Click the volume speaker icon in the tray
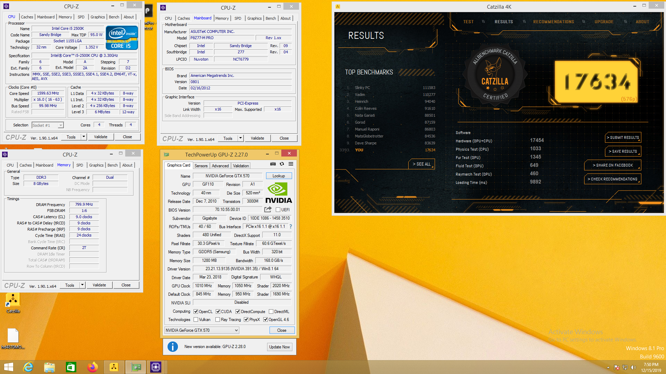The height and width of the screenshot is (374, 666). click(633, 367)
